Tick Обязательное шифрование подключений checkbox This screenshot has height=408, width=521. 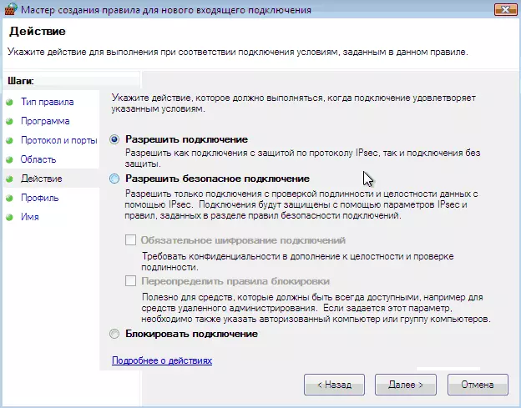point(130,240)
